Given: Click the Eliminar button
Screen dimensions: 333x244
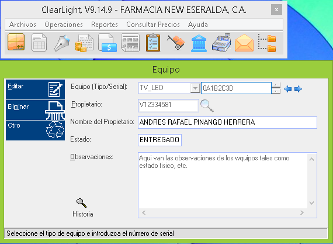Looking at the screenshot, I should tap(35, 110).
